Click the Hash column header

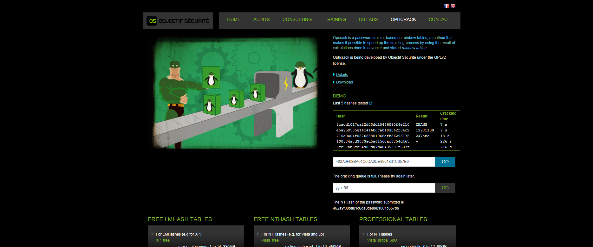tap(341, 116)
